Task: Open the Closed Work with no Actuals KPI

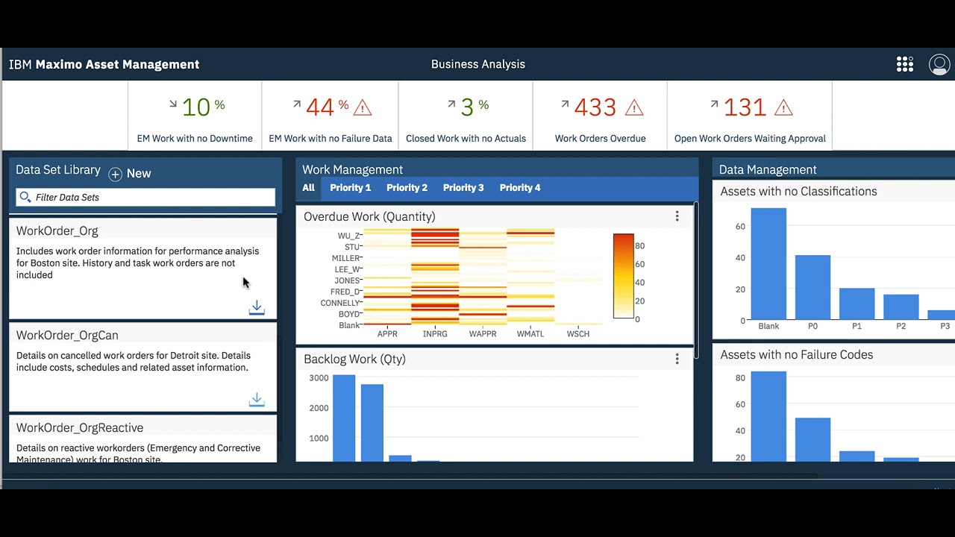Action: 466,116
